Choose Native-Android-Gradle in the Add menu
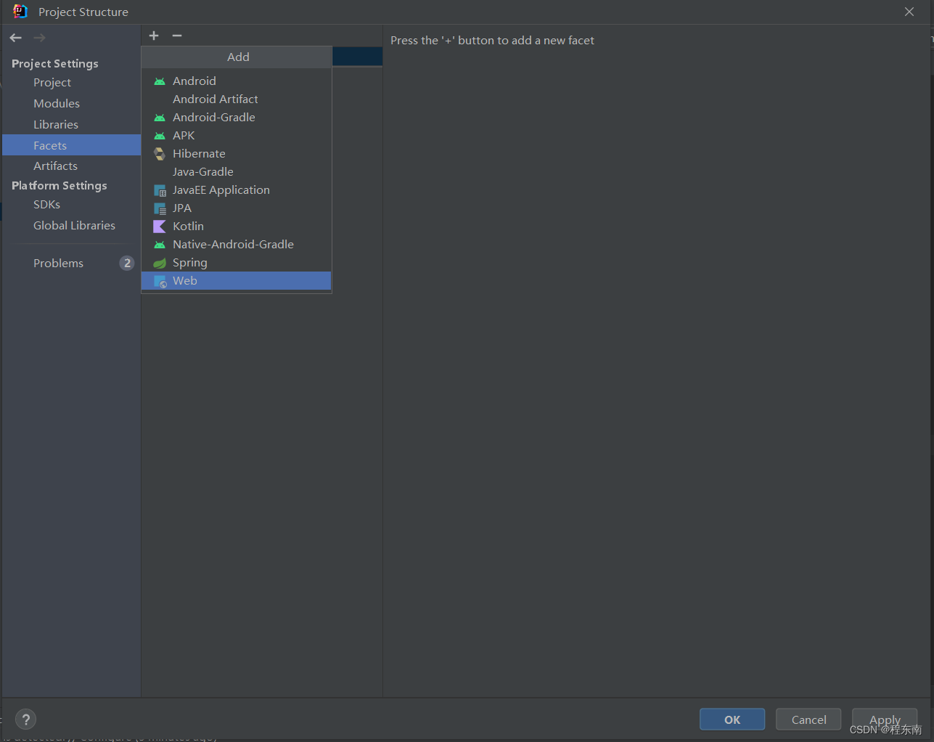Screen dimensions: 934x742 click(x=237, y=245)
